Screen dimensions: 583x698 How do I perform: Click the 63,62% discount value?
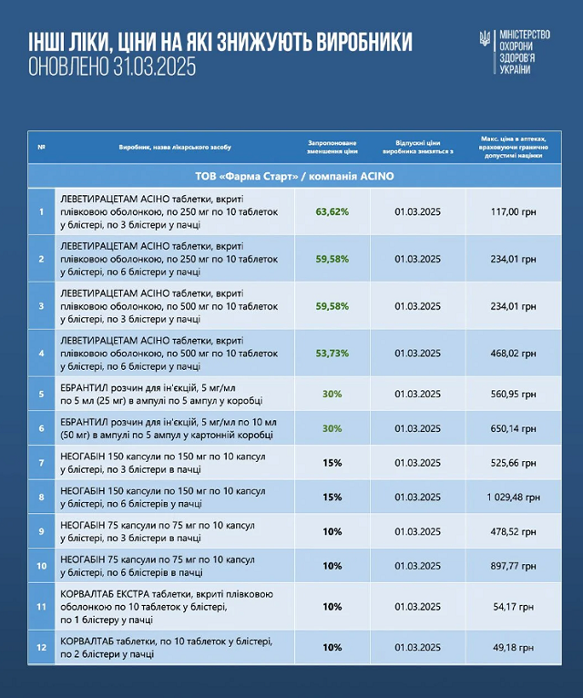point(332,212)
